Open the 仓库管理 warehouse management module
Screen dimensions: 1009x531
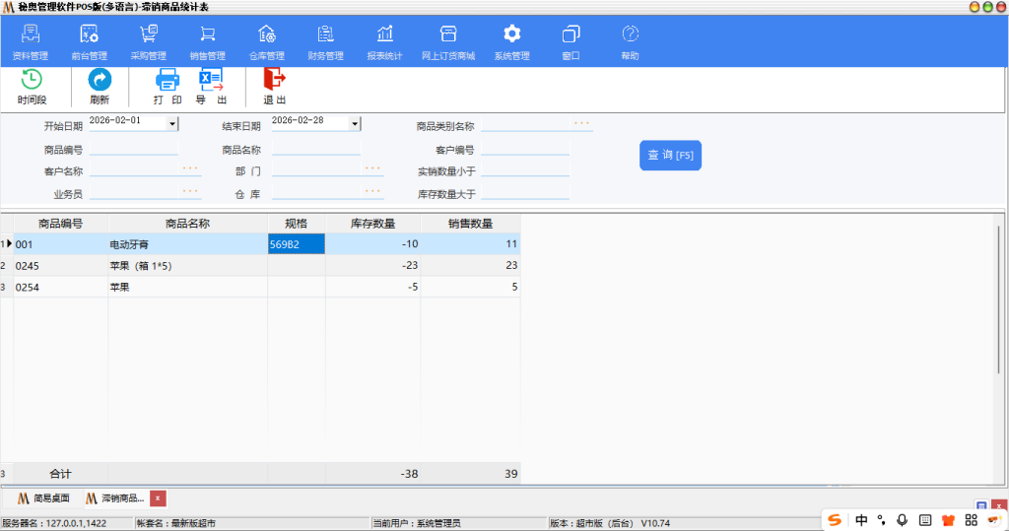coord(266,41)
